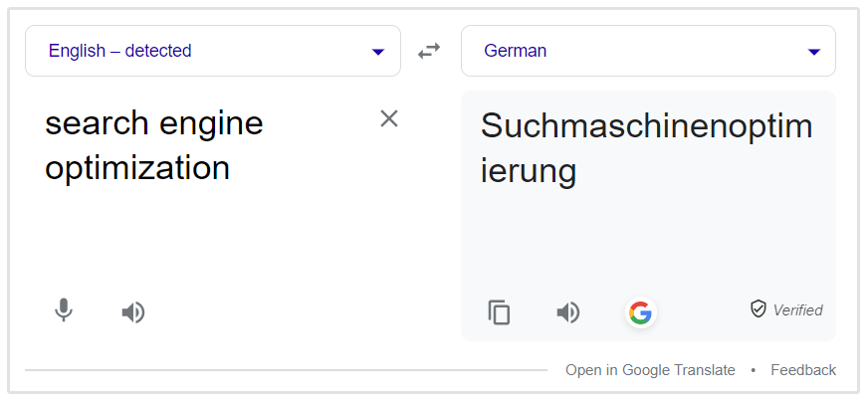Click the Verified shield icon
867x401 pixels.
[759, 309]
